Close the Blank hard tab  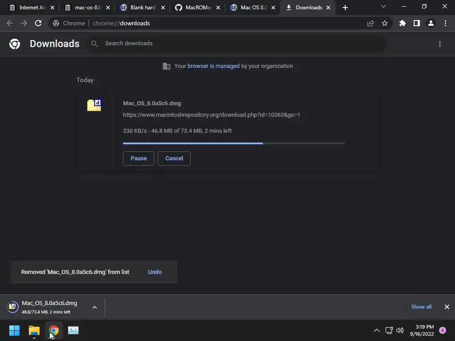pos(163,8)
